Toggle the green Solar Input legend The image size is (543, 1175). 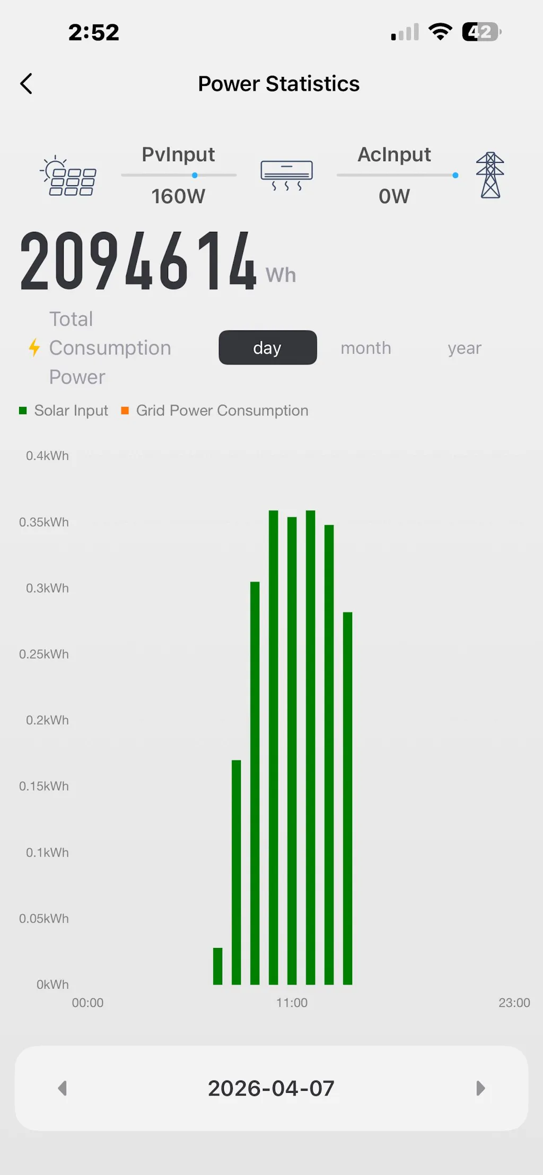coord(64,411)
